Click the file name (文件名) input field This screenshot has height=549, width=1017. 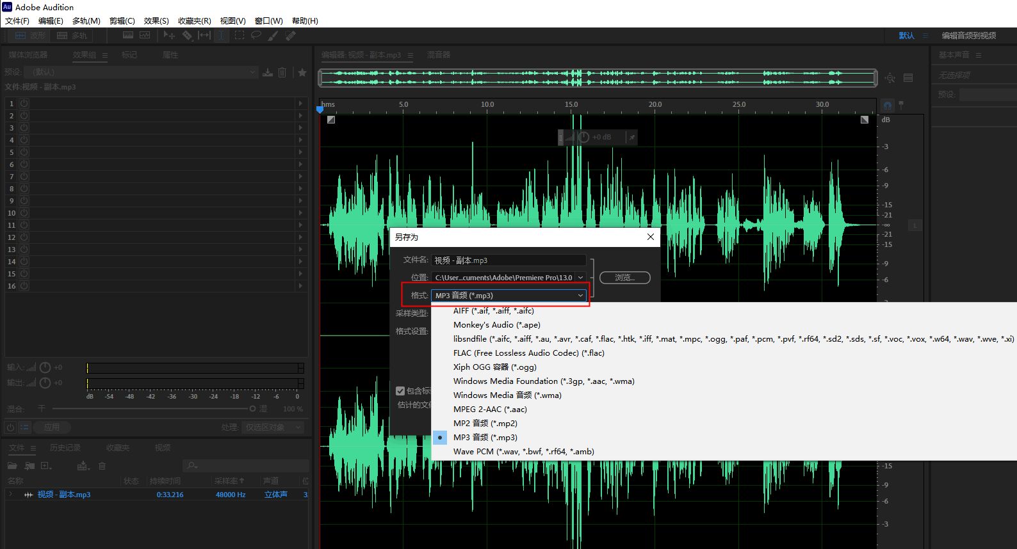point(509,260)
